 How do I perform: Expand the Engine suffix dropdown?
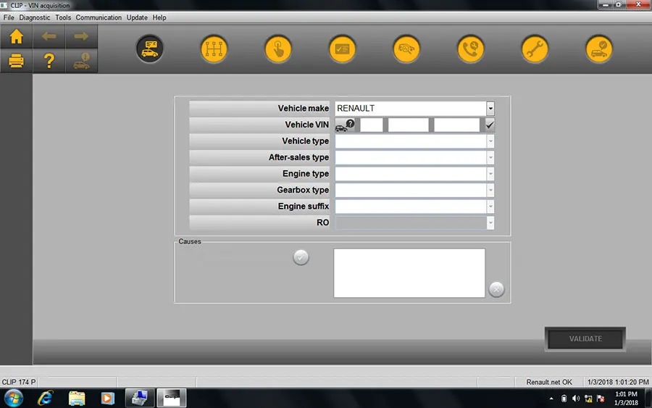[x=490, y=207]
